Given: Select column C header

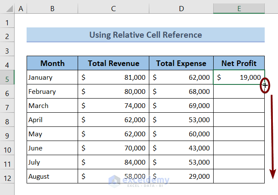Looking at the screenshot, I should [x=113, y=8].
